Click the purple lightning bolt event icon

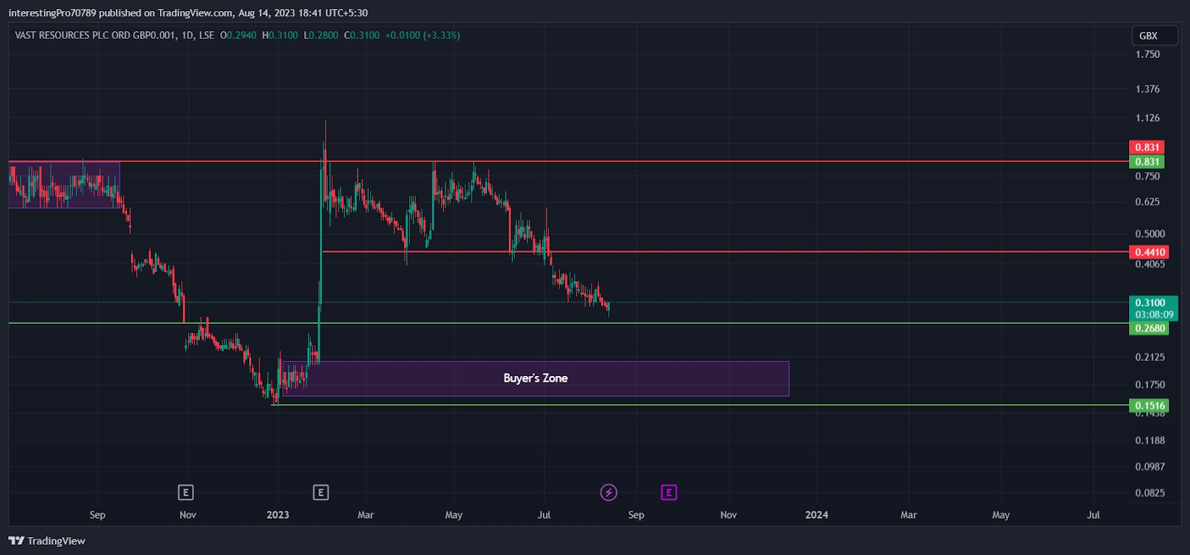pos(608,492)
